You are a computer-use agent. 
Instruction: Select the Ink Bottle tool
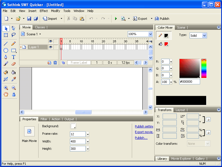(x=6, y=72)
